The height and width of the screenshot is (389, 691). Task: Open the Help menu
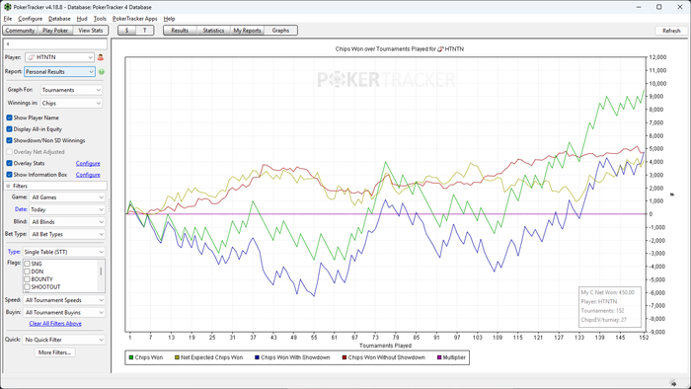169,19
